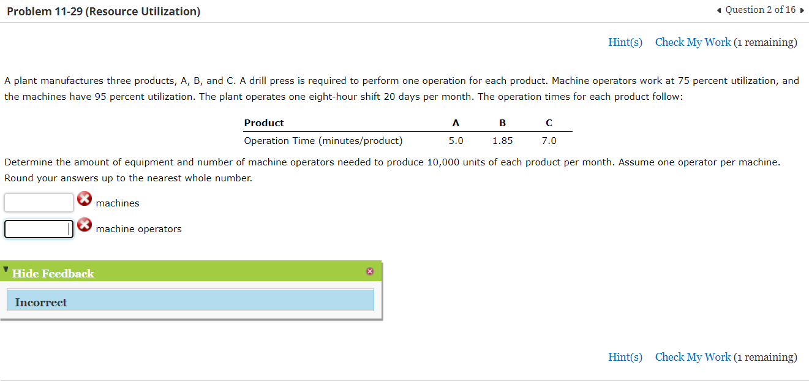Screen dimensions: 809x381
Task: Click inside the machines answer box
Action: 38,202
